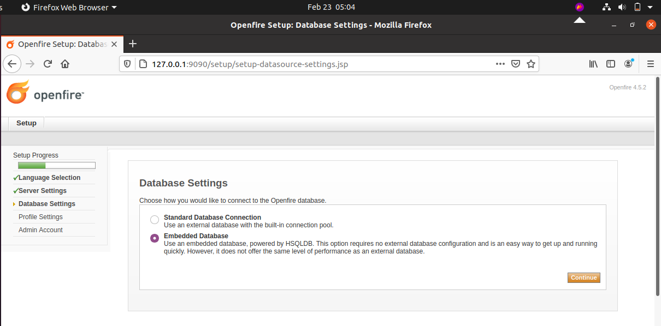Click the Embedded Database label
Screen dimensions: 661x326
[196, 236]
